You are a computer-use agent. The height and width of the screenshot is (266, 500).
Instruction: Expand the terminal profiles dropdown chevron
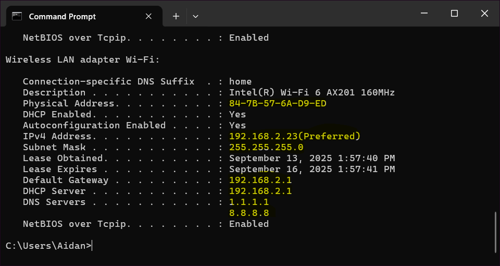tap(195, 16)
